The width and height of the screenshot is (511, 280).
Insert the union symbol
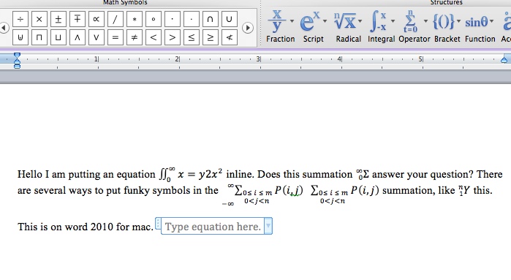[229, 19]
